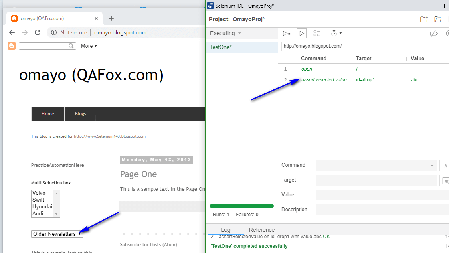Expand the speed dropdown arrow next to the timer
Viewport: 449px width, 253px height.
[340, 33]
